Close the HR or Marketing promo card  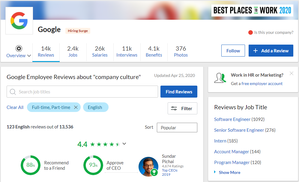[292, 73]
